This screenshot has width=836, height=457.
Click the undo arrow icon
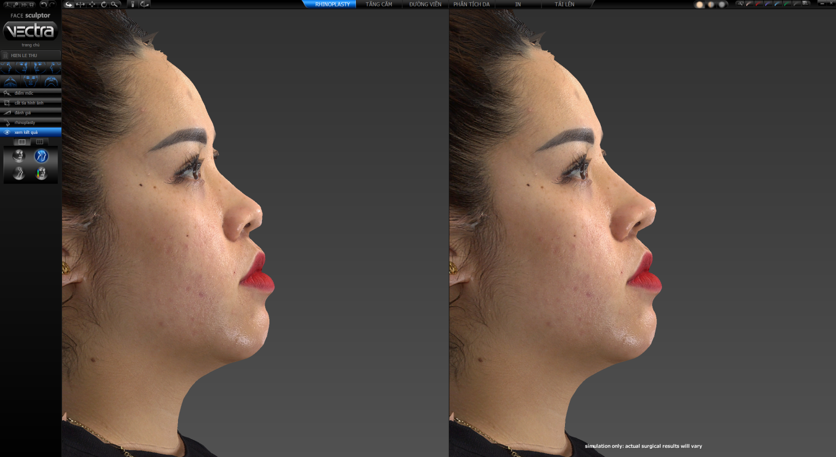(44, 4)
